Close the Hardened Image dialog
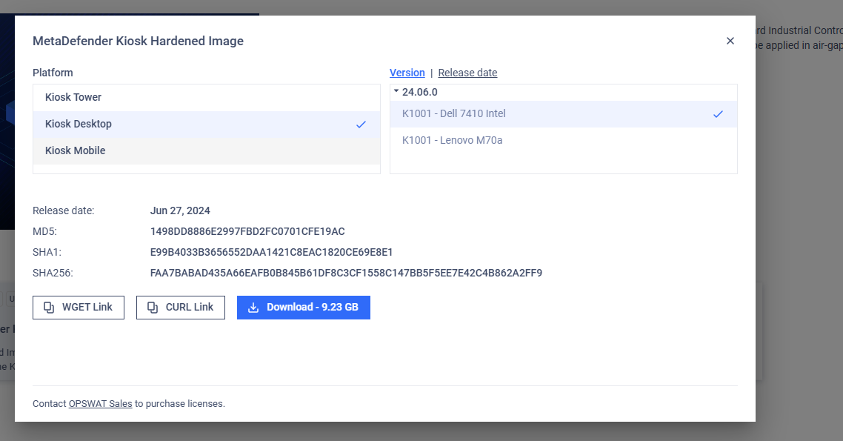This screenshot has height=441, width=843. tap(730, 41)
